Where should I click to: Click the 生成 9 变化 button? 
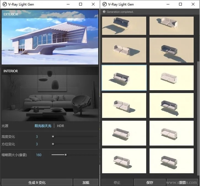[x=37, y=182]
